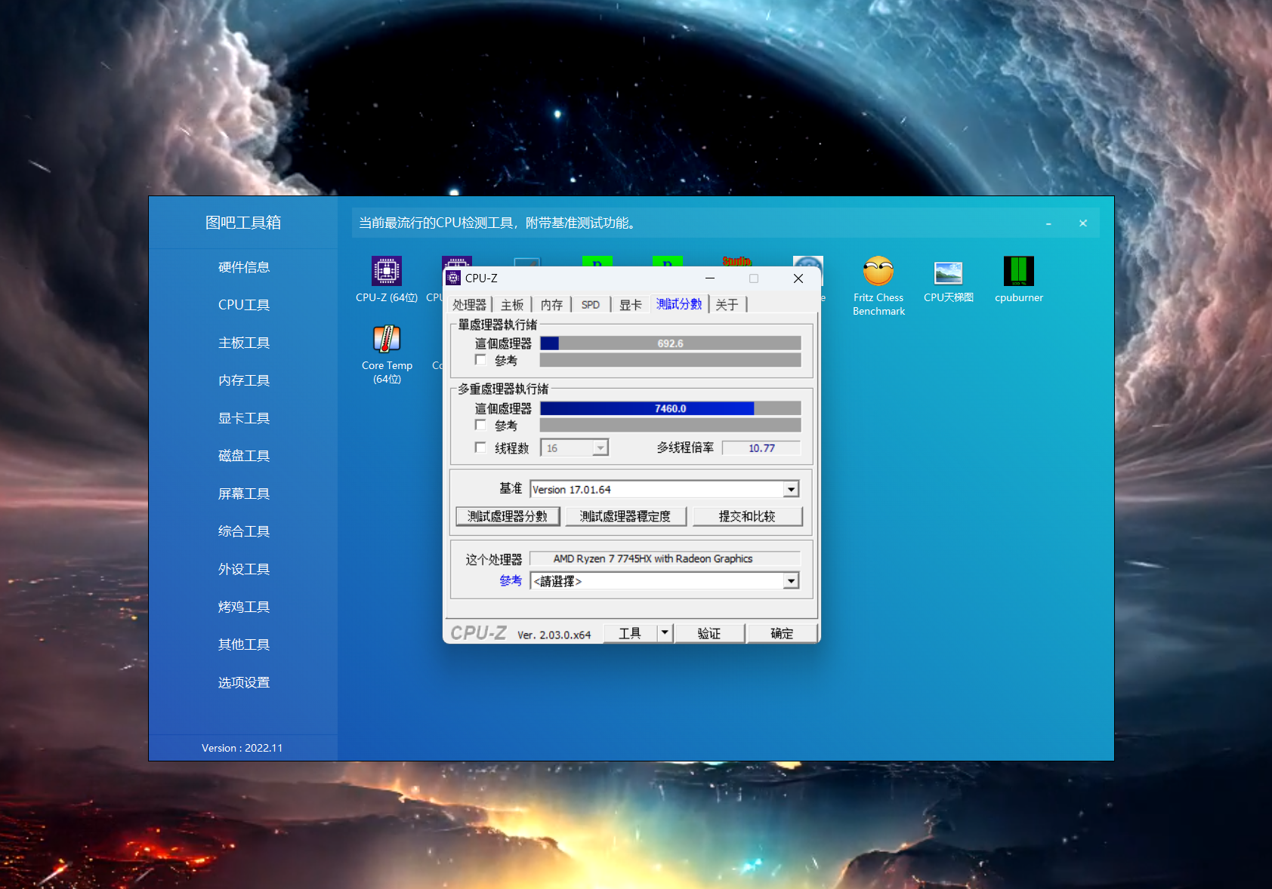Toggle single-thread 參考 checkbox
Viewport: 1272px width, 889px height.
coord(480,360)
